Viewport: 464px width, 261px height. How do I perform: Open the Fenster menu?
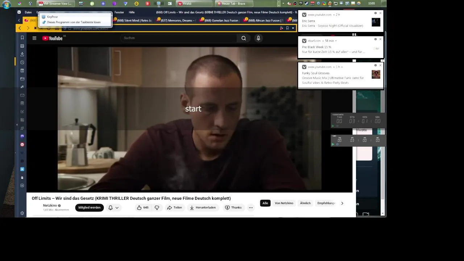tap(119, 12)
